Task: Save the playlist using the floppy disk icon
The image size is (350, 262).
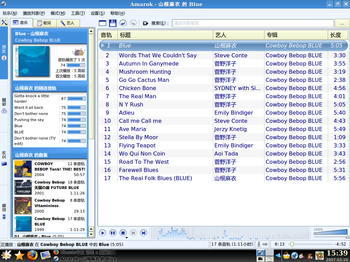Action: 113,23
